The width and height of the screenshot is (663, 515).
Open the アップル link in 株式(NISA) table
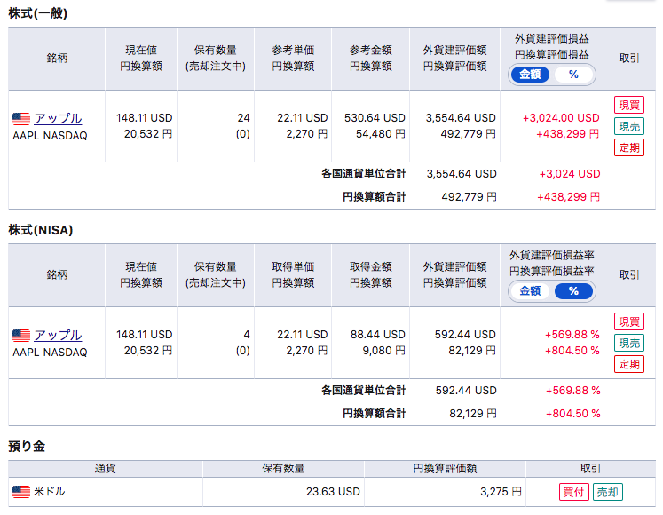(58, 335)
